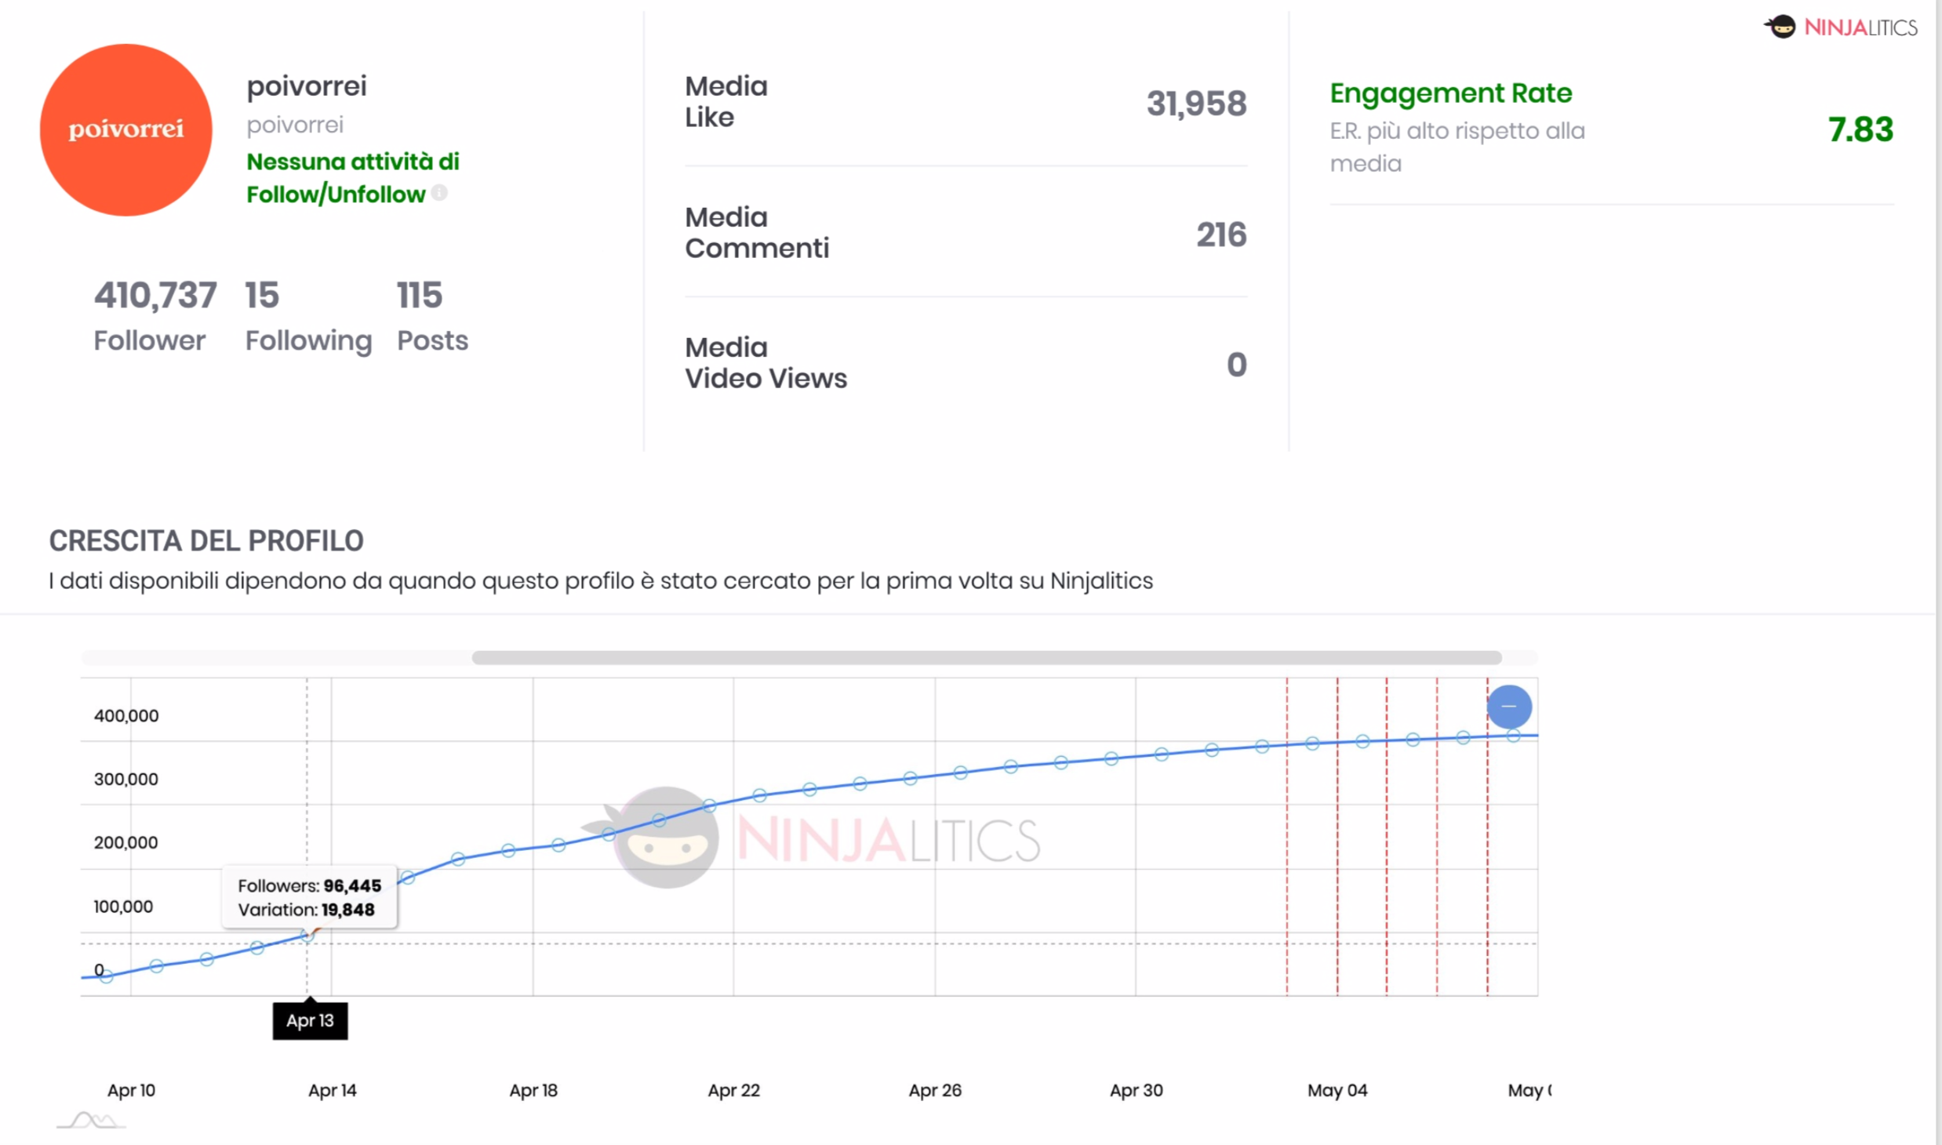Click the Apr 22 axis label
This screenshot has width=1942, height=1145.
[x=734, y=1090]
